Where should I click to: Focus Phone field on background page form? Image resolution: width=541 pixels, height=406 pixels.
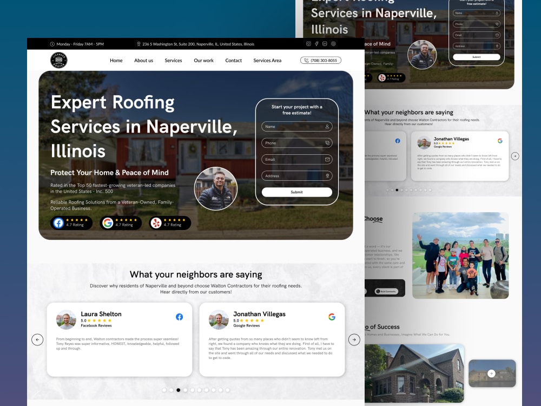pos(477,24)
